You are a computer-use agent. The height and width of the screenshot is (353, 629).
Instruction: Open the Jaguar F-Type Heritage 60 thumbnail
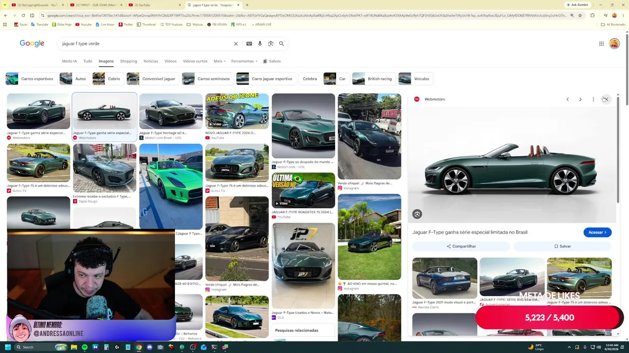171,111
